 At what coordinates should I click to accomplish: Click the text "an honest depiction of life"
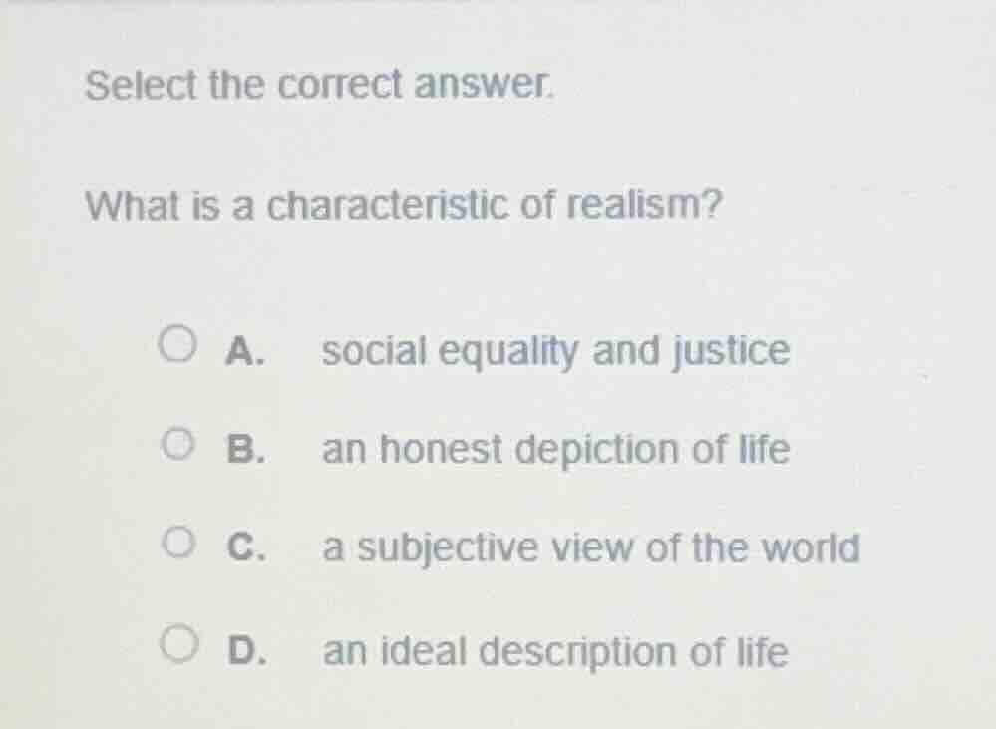tap(554, 450)
